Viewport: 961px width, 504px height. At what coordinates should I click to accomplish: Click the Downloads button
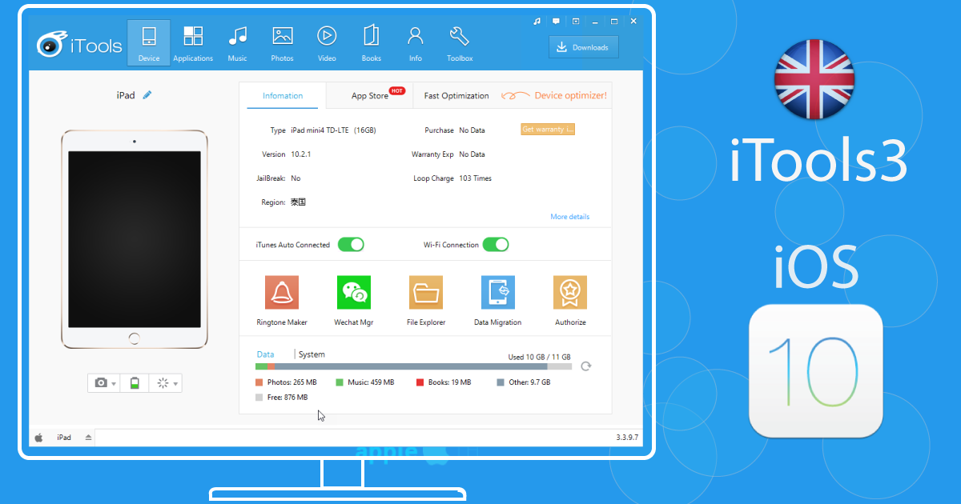pyautogui.click(x=584, y=47)
